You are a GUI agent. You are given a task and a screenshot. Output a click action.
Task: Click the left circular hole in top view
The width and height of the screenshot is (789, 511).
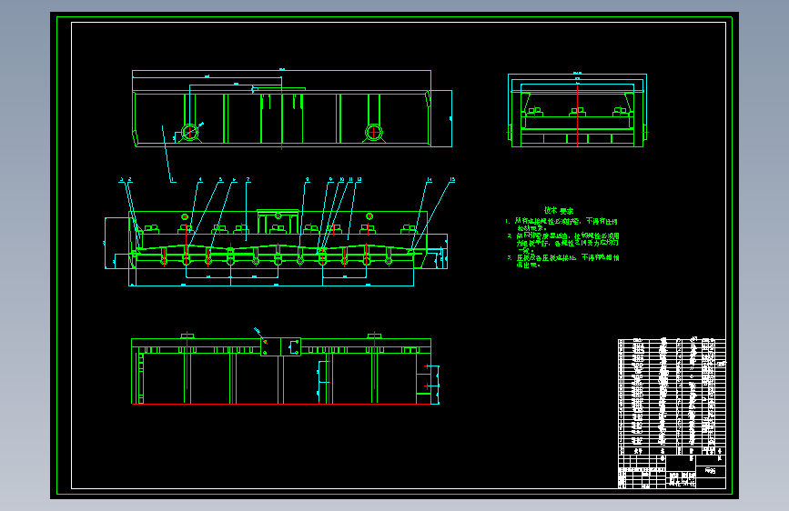(x=189, y=132)
